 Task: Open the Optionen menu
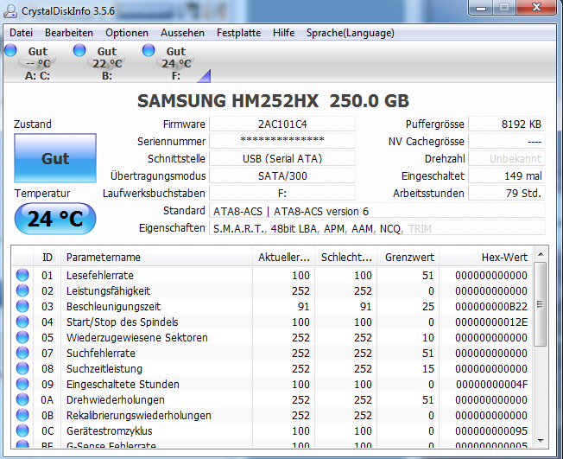pos(127,33)
